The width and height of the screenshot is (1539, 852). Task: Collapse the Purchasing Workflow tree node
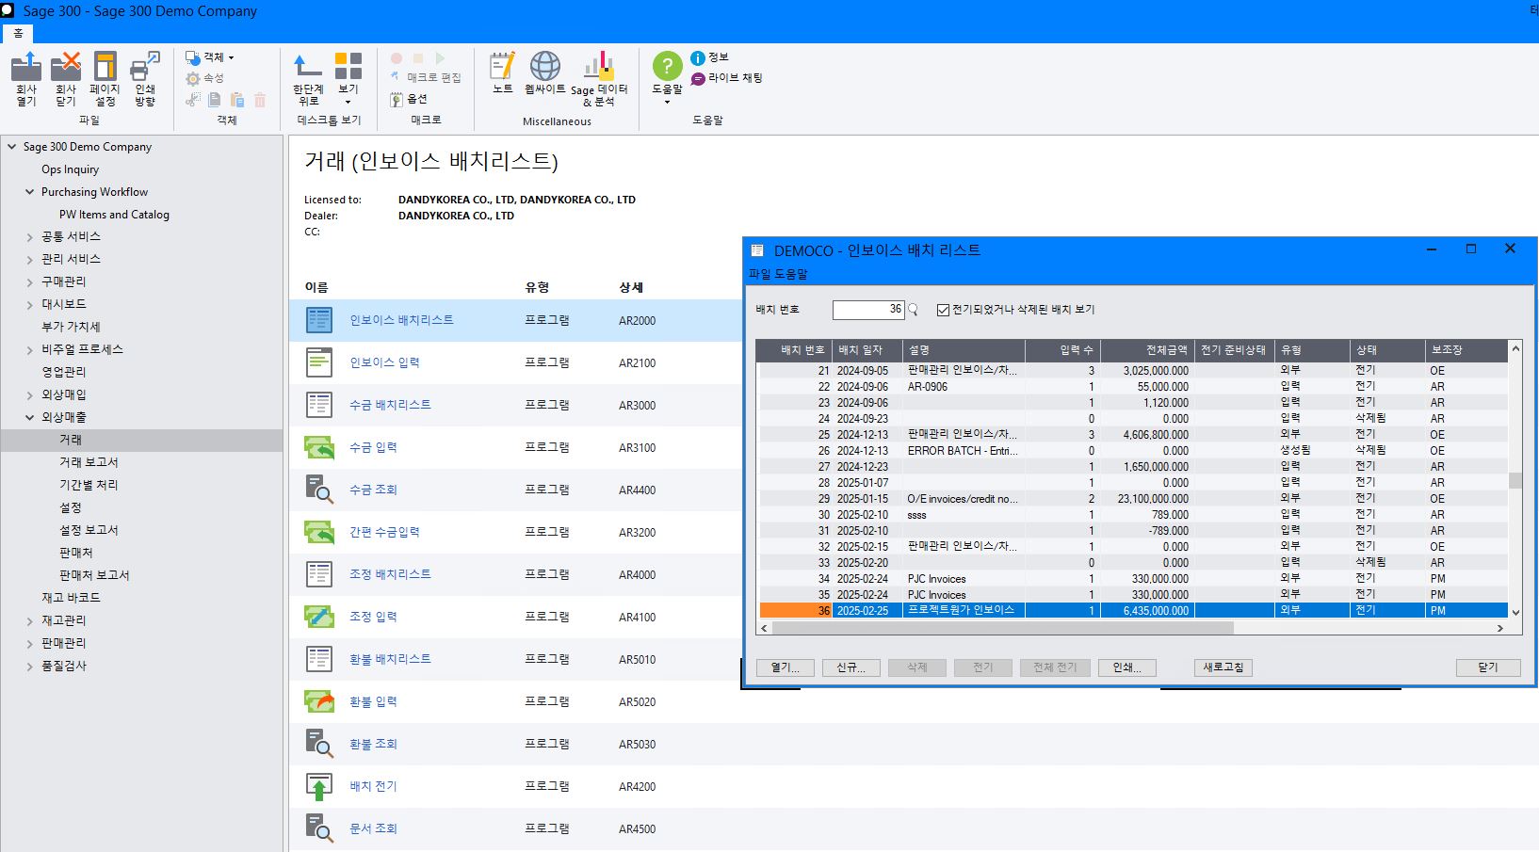(29, 192)
